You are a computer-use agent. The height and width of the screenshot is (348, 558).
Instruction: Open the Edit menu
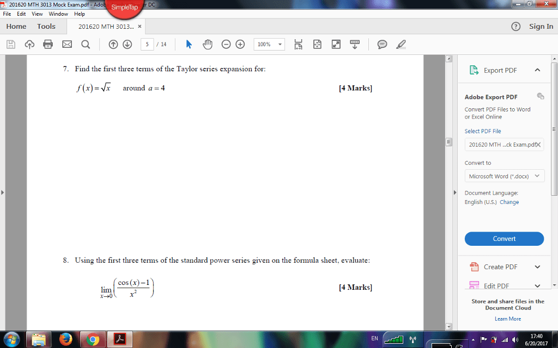coord(21,14)
